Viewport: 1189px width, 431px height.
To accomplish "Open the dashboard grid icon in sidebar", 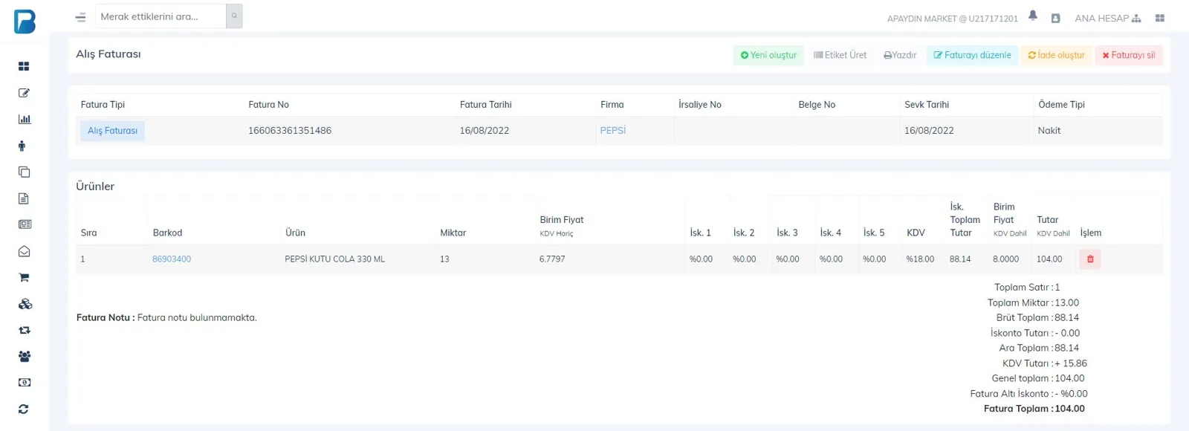I will [24, 66].
